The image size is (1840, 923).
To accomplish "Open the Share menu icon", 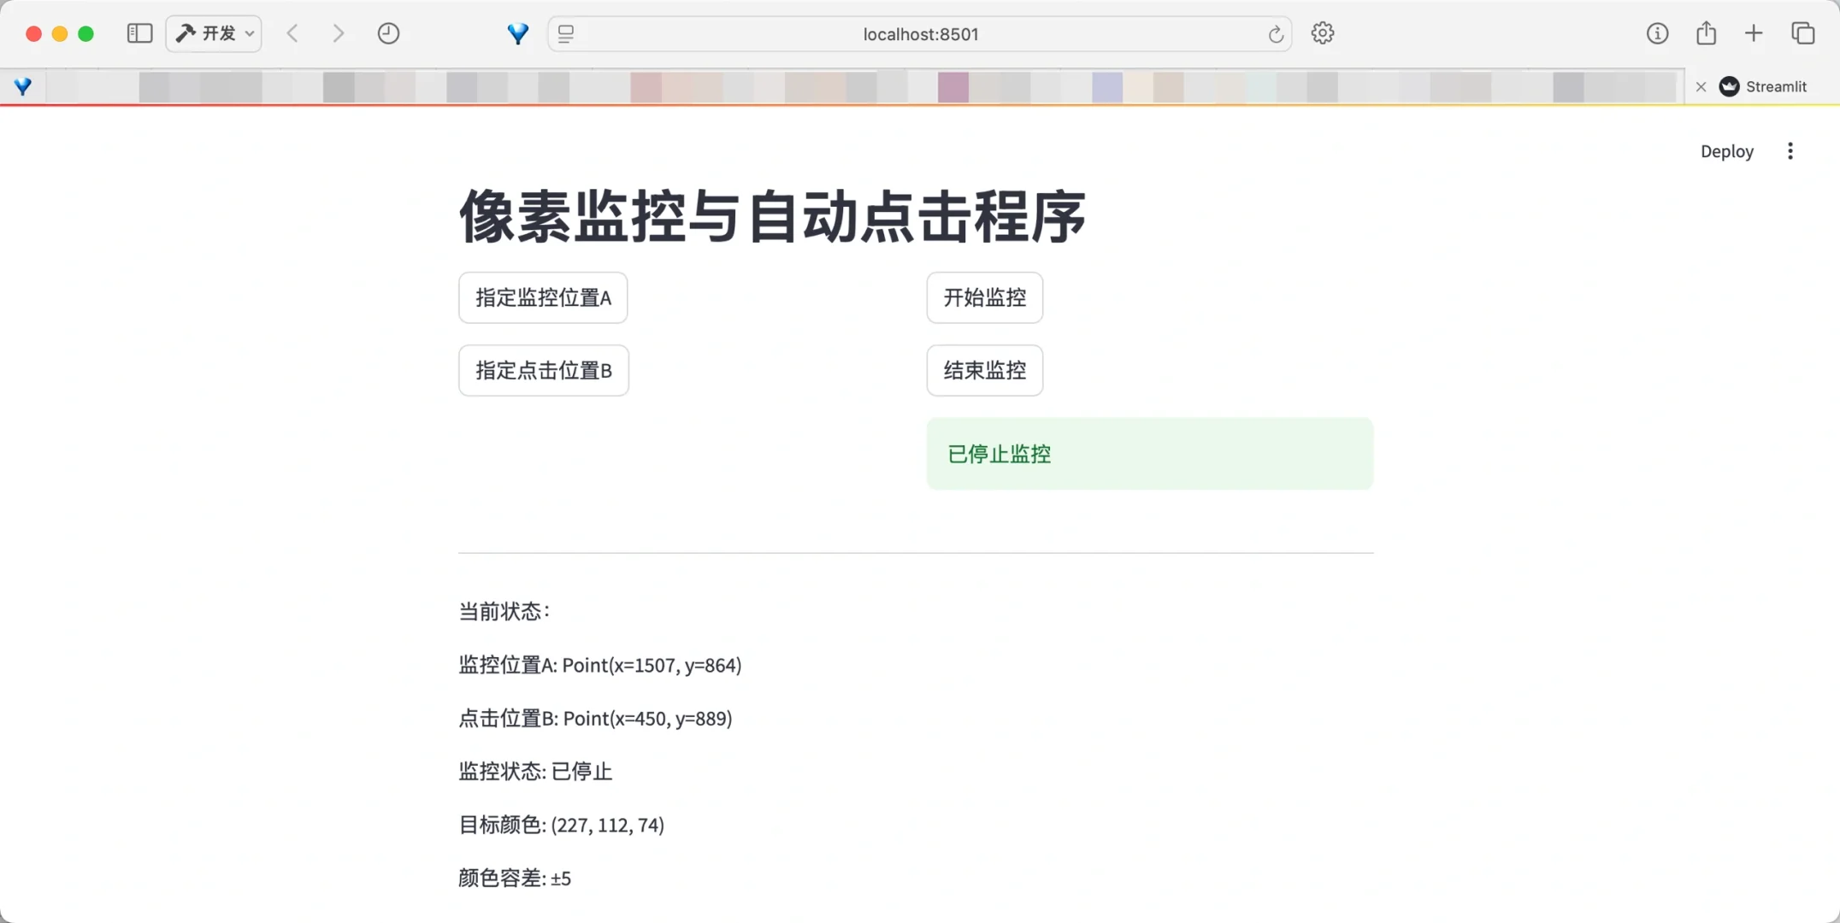I will point(1706,33).
